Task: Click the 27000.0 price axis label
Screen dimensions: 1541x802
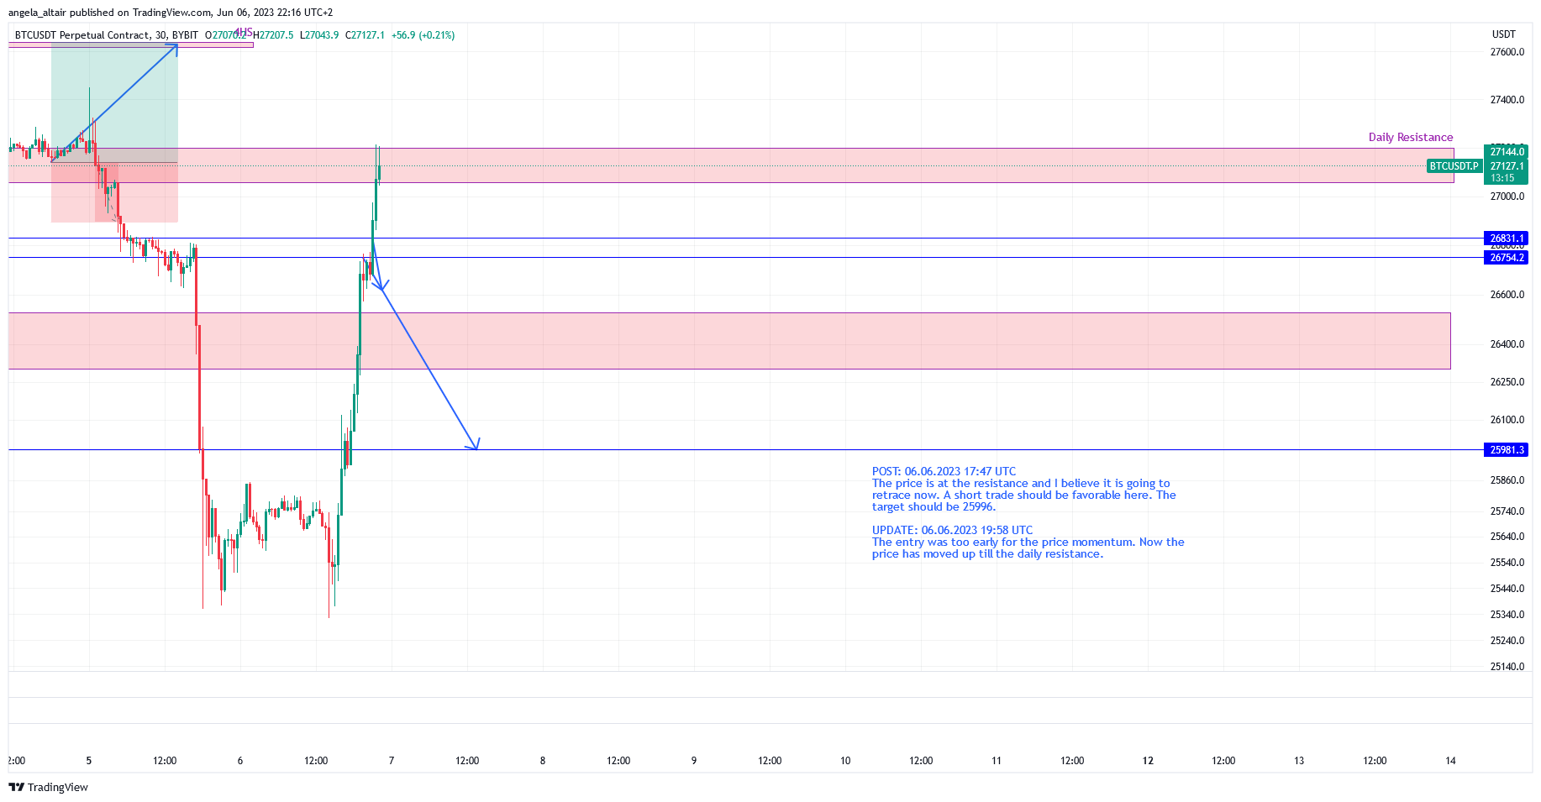Action: point(1507,197)
